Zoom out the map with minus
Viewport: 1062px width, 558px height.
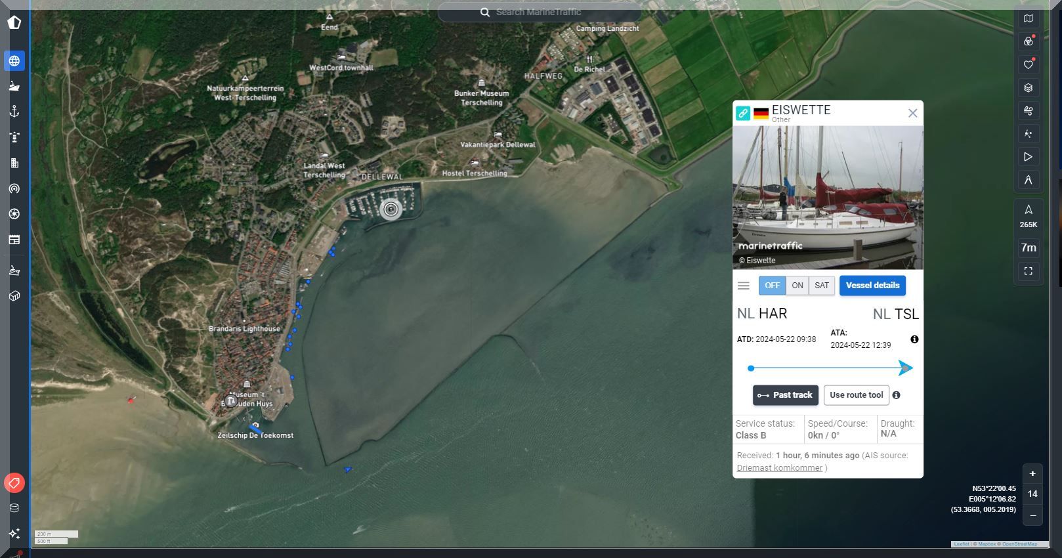[1032, 516]
